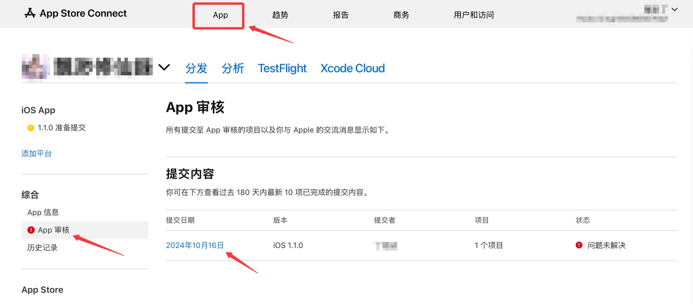Click the yellow status icon beside 1.1.0

tap(31, 128)
